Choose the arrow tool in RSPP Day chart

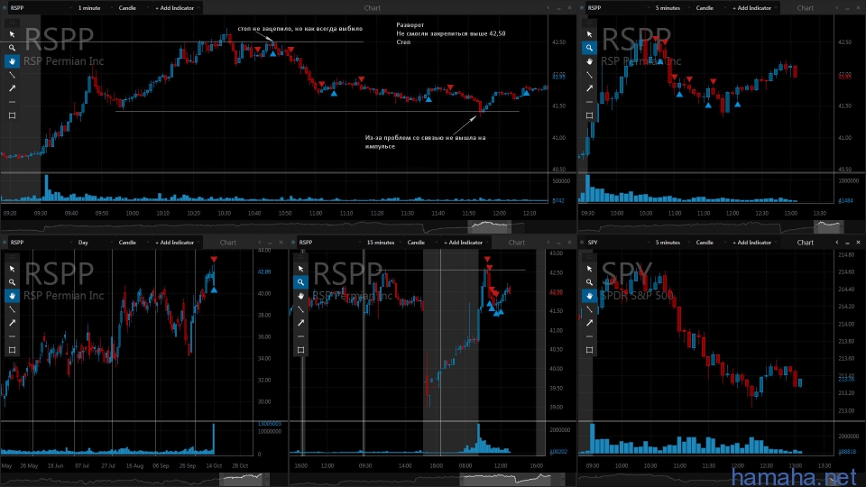pyautogui.click(x=12, y=323)
